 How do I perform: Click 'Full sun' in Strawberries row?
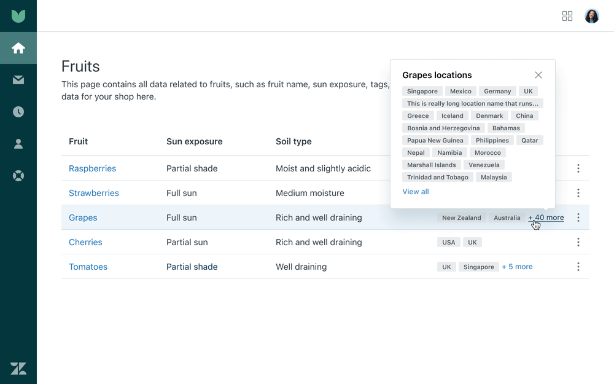182,193
